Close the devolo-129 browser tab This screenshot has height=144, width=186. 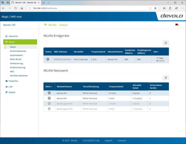(x=39, y=2)
